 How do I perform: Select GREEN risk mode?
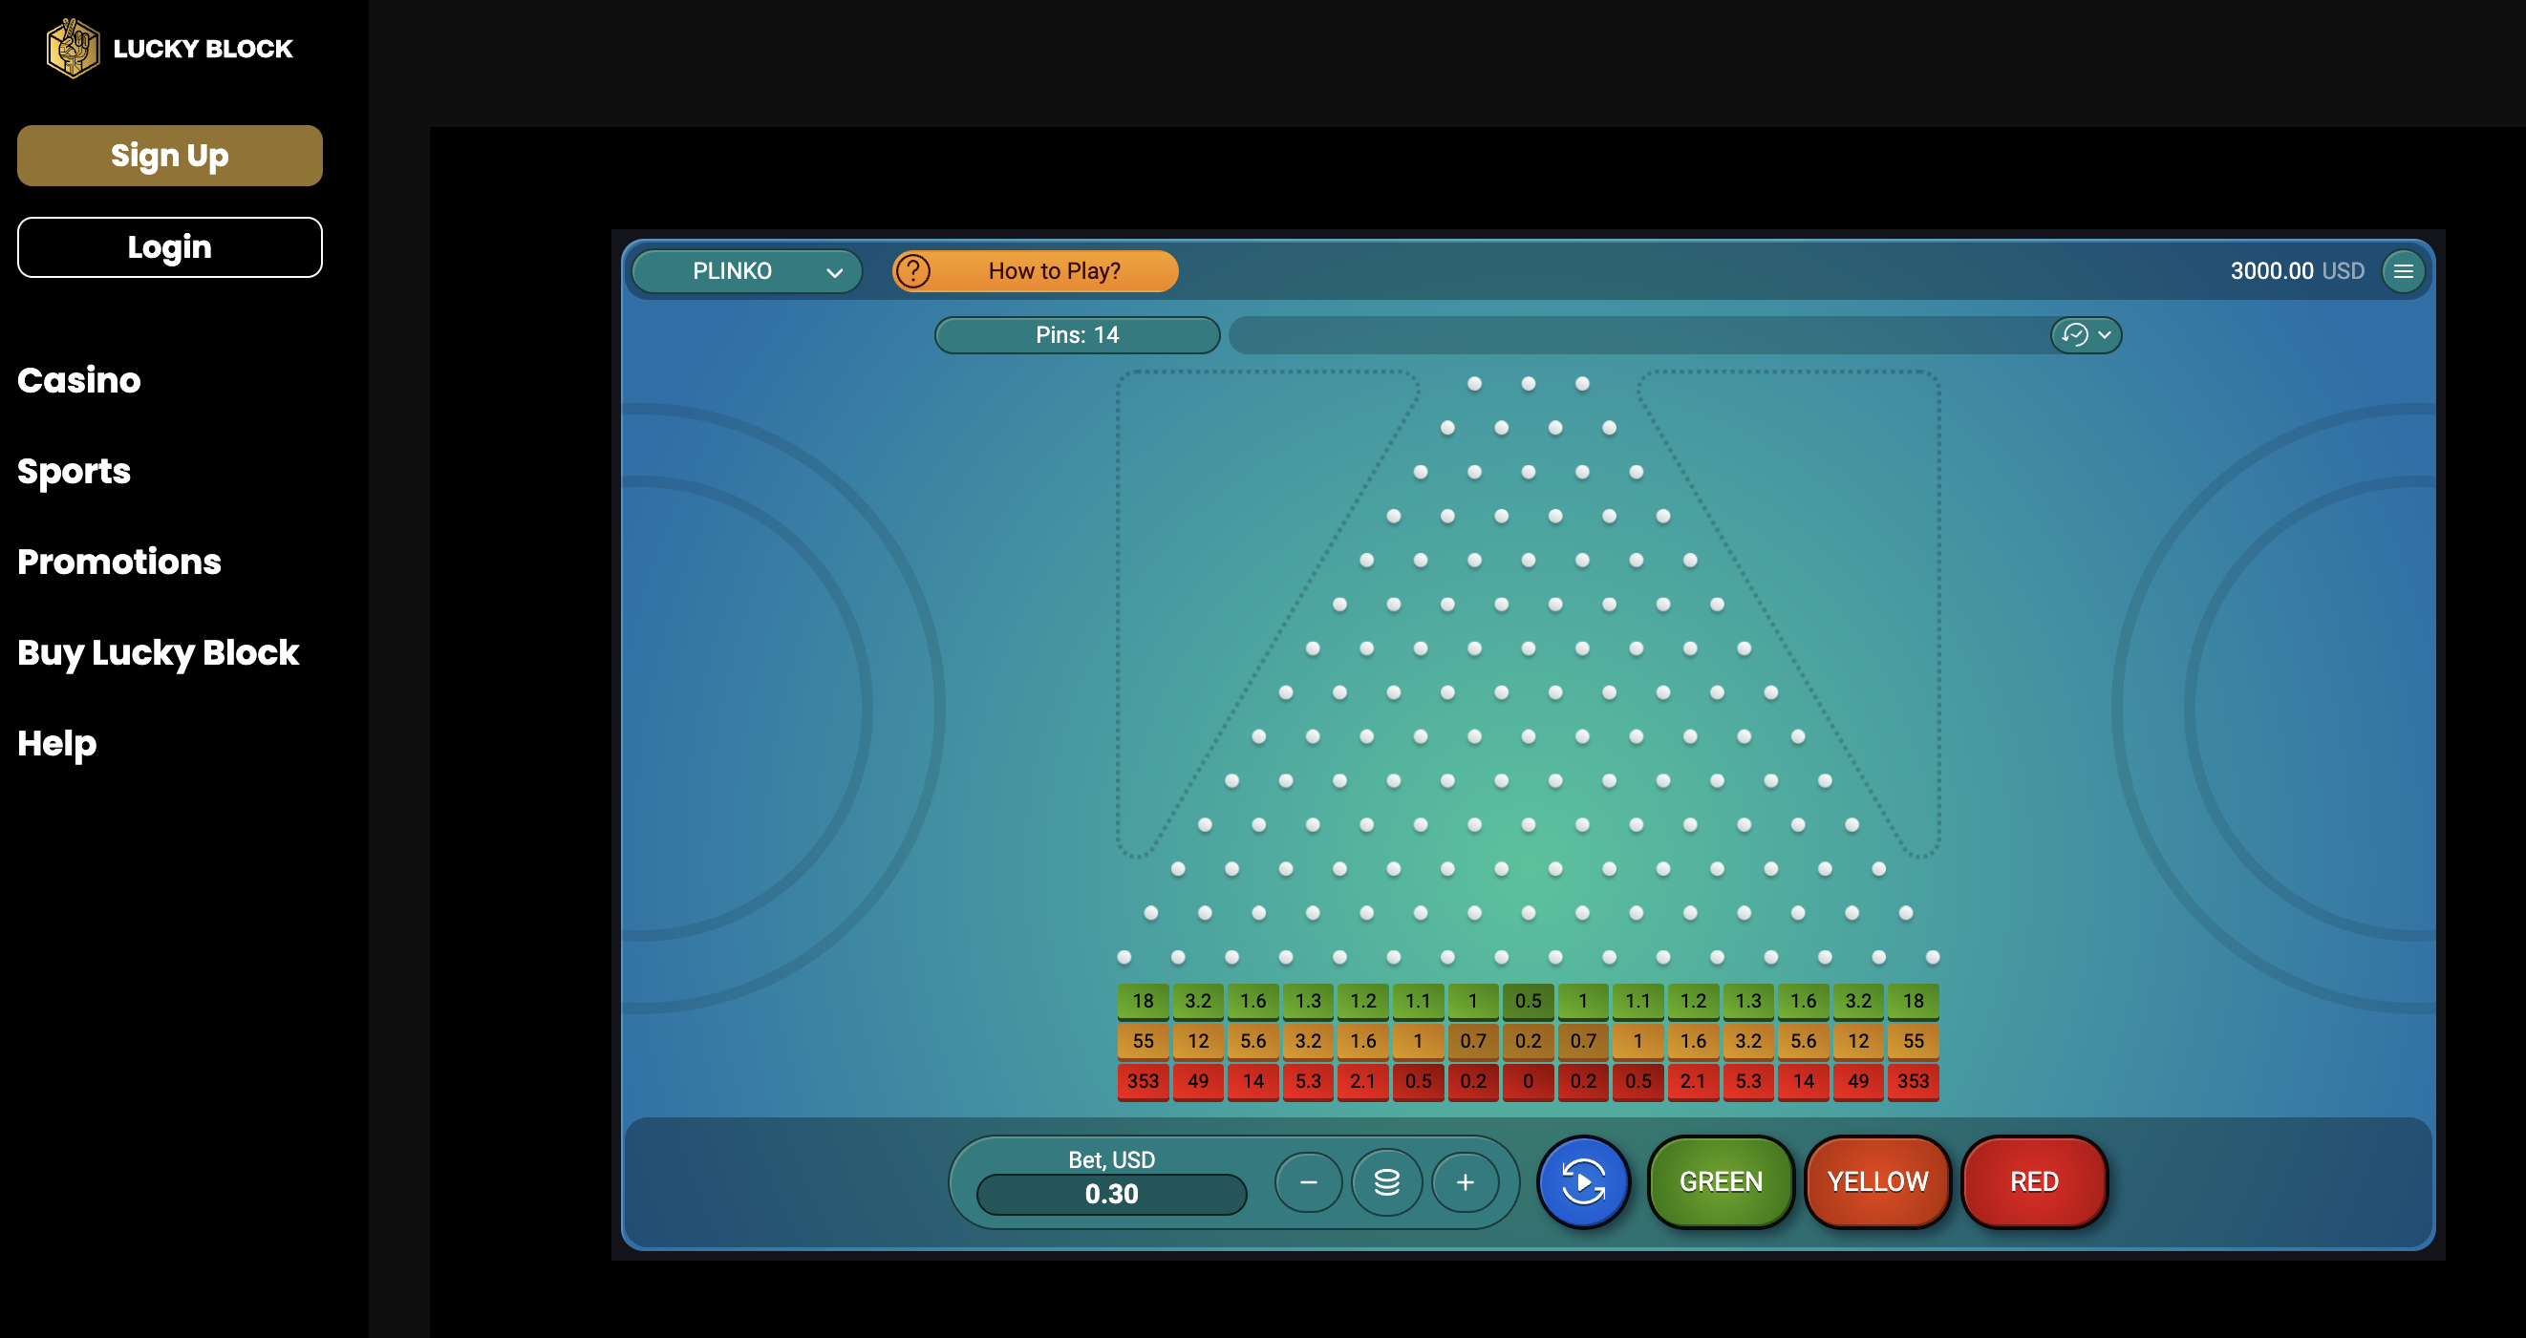[x=1720, y=1181]
